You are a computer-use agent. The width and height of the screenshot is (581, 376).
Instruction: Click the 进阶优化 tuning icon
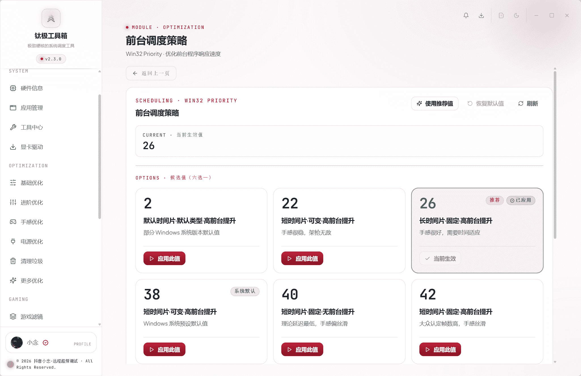(x=13, y=202)
